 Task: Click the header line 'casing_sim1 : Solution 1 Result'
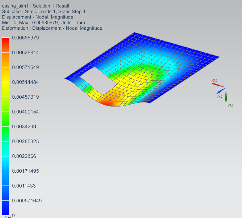pos(36,6)
